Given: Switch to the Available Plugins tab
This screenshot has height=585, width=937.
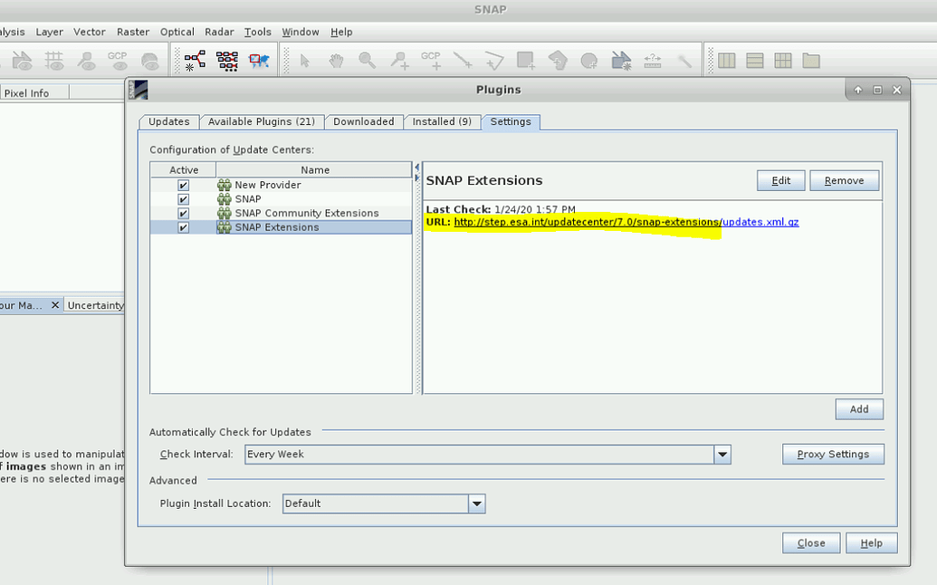Looking at the screenshot, I should (262, 121).
